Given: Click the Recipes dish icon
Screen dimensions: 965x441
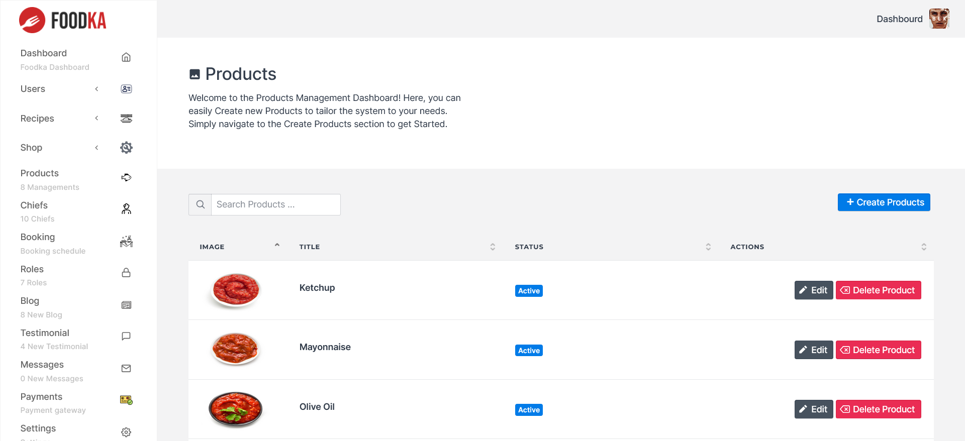Looking at the screenshot, I should [126, 119].
